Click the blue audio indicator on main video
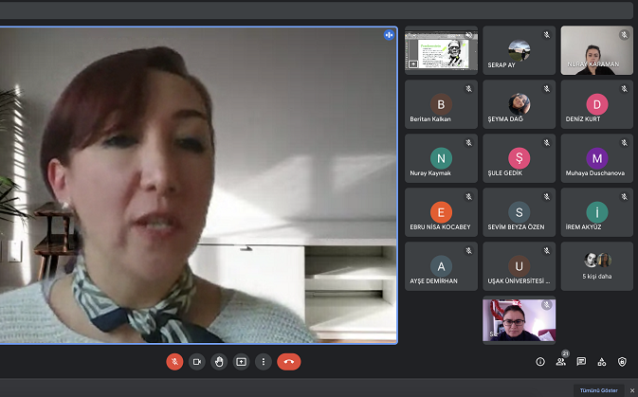Image resolution: width=638 pixels, height=397 pixels. click(x=389, y=35)
